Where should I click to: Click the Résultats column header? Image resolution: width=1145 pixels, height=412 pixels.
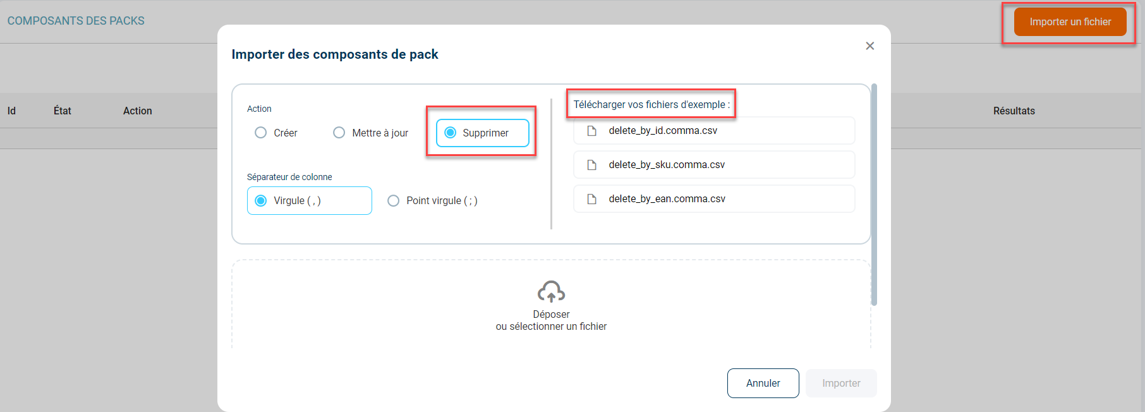tap(1014, 111)
